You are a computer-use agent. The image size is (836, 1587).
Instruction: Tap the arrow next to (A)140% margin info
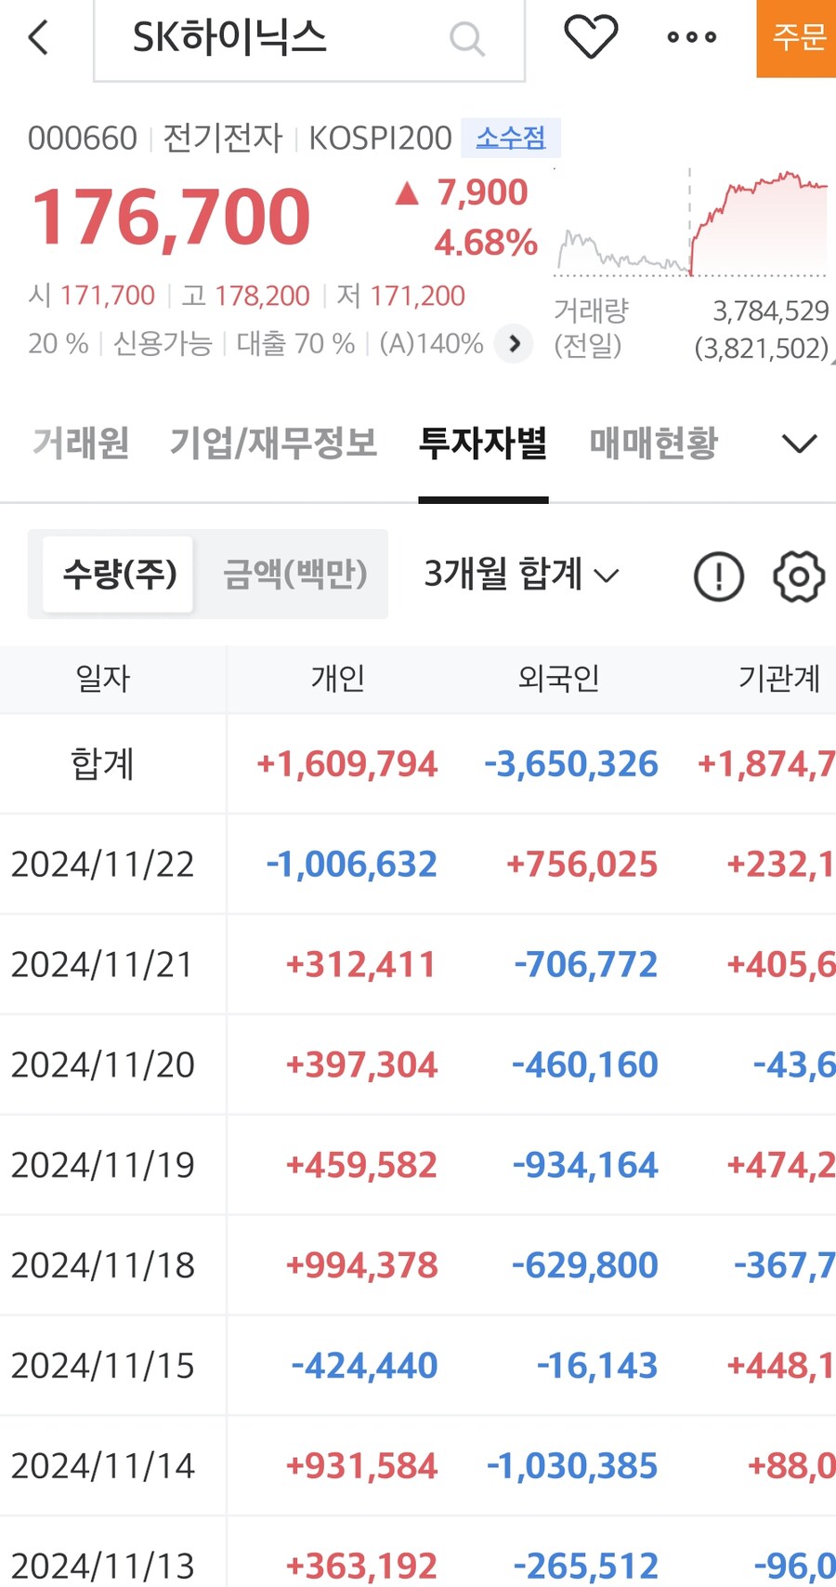(514, 344)
